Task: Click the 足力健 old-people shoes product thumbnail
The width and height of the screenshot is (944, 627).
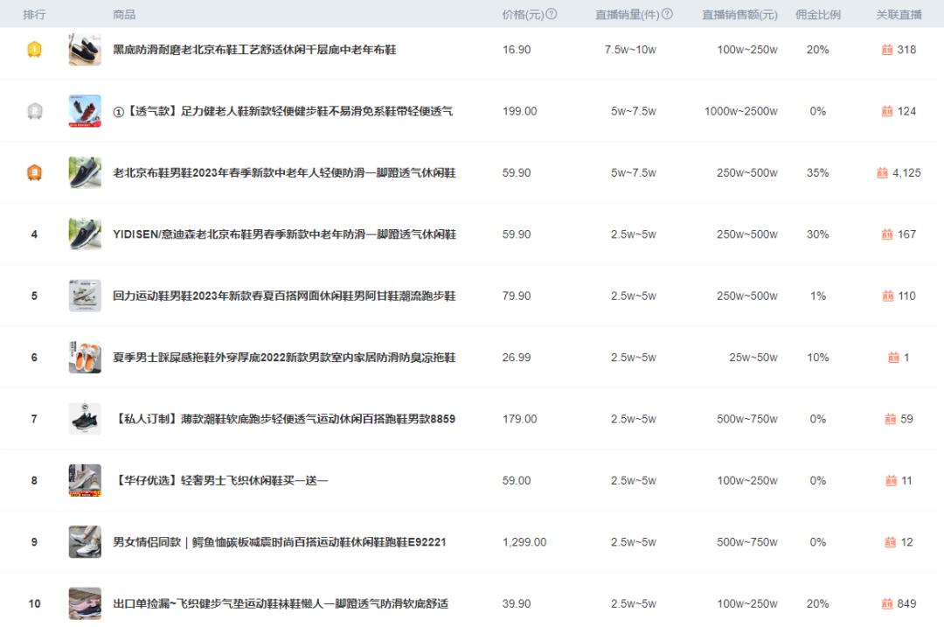Action: [x=85, y=111]
